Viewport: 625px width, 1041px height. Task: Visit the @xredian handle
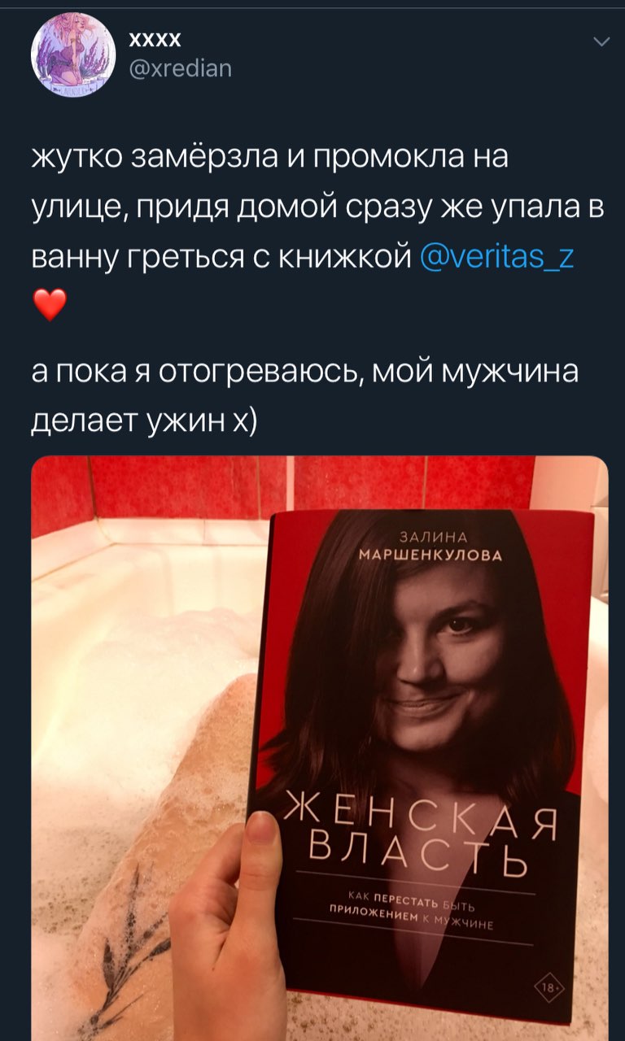[180, 69]
